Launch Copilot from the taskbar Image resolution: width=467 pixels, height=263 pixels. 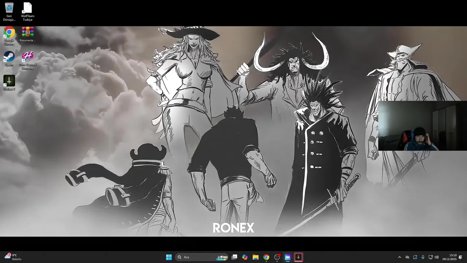pos(245,257)
